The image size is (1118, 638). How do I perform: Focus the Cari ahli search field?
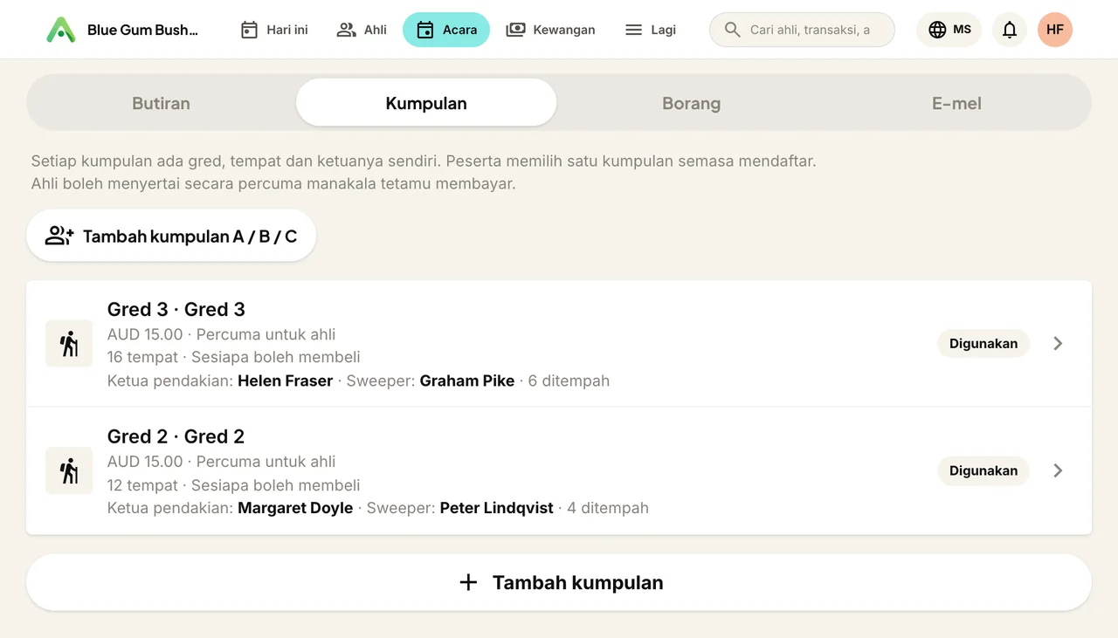(x=802, y=30)
